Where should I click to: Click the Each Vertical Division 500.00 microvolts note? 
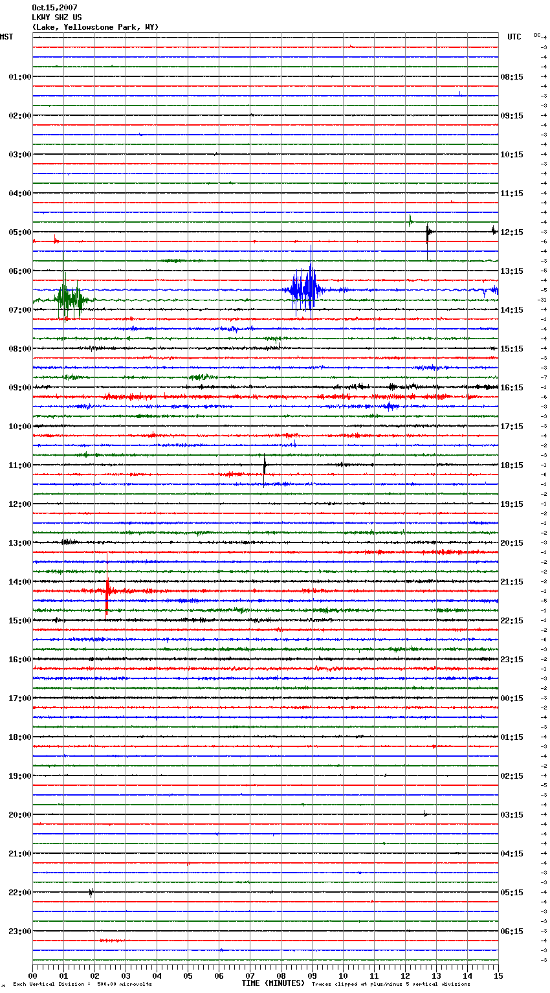click(82, 984)
